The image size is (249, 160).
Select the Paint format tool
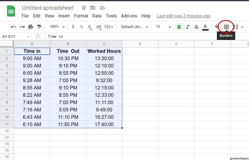pos(39,27)
